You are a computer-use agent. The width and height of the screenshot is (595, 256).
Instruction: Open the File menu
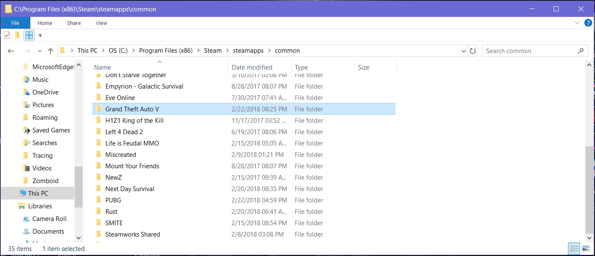coord(15,23)
